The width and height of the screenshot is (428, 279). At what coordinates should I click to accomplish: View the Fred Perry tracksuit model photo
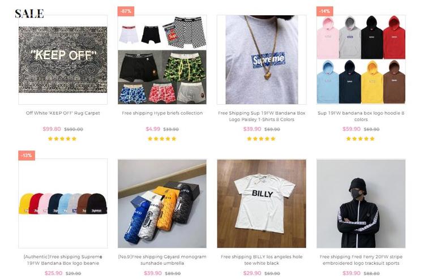point(361,204)
